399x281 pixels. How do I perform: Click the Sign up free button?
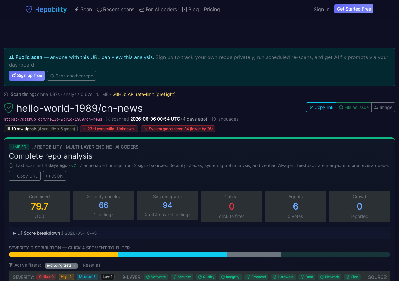coord(27,76)
